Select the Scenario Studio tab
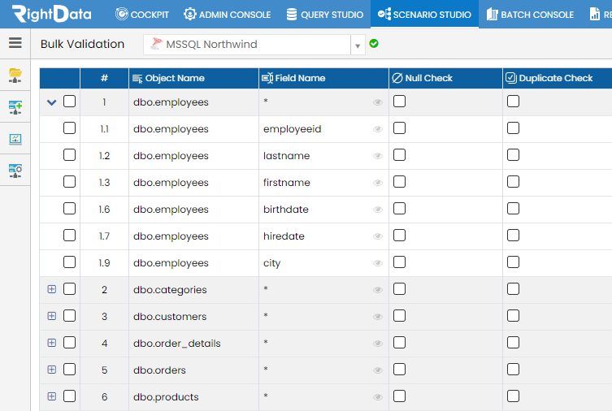Viewport: 612px width, 411px height. [x=424, y=15]
